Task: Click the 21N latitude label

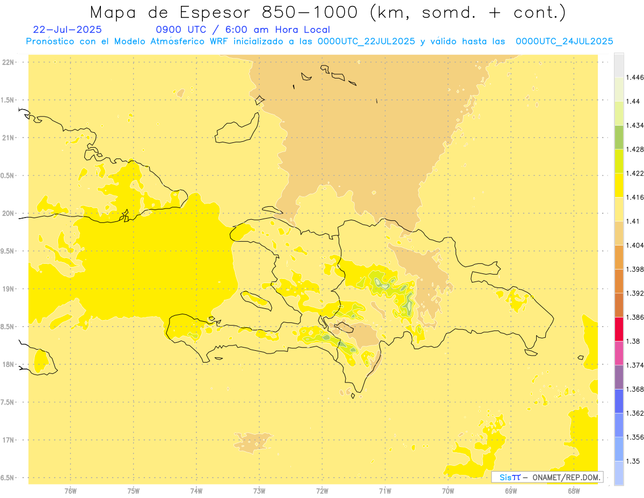Action: 9,138
